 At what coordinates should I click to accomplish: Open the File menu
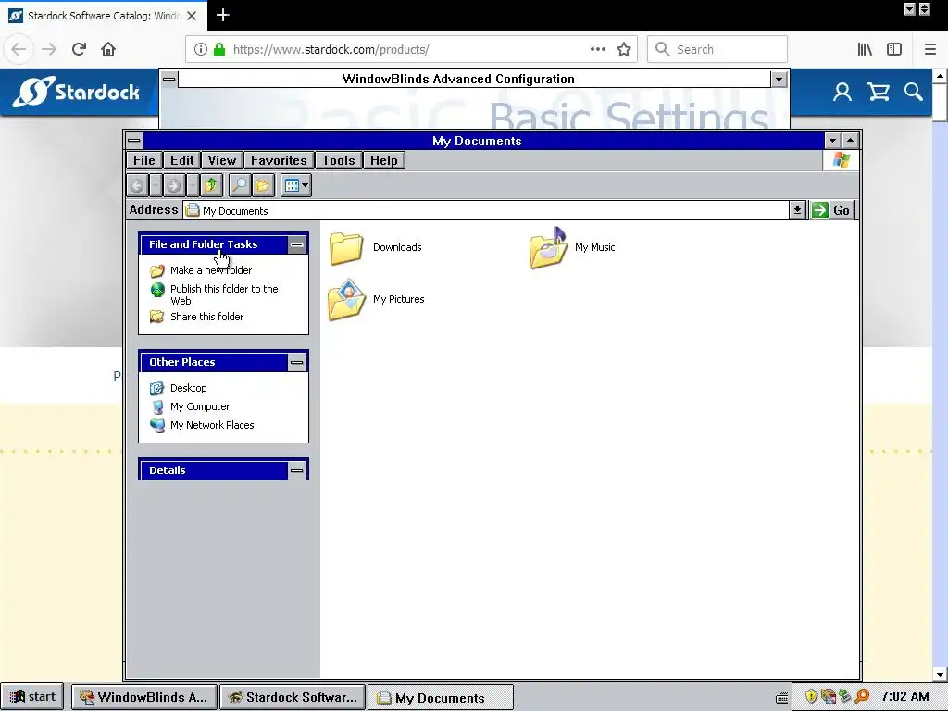pos(143,160)
